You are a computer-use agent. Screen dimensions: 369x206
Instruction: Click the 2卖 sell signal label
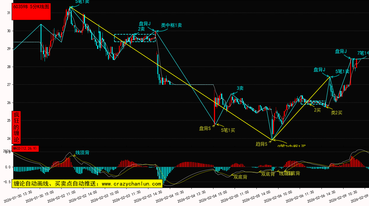tap(141, 29)
